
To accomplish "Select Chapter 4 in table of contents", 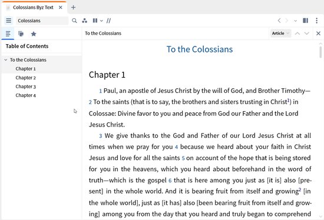I will coord(25,95).
